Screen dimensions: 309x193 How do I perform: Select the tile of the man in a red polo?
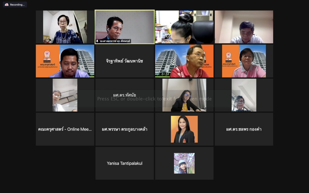(x=184, y=61)
